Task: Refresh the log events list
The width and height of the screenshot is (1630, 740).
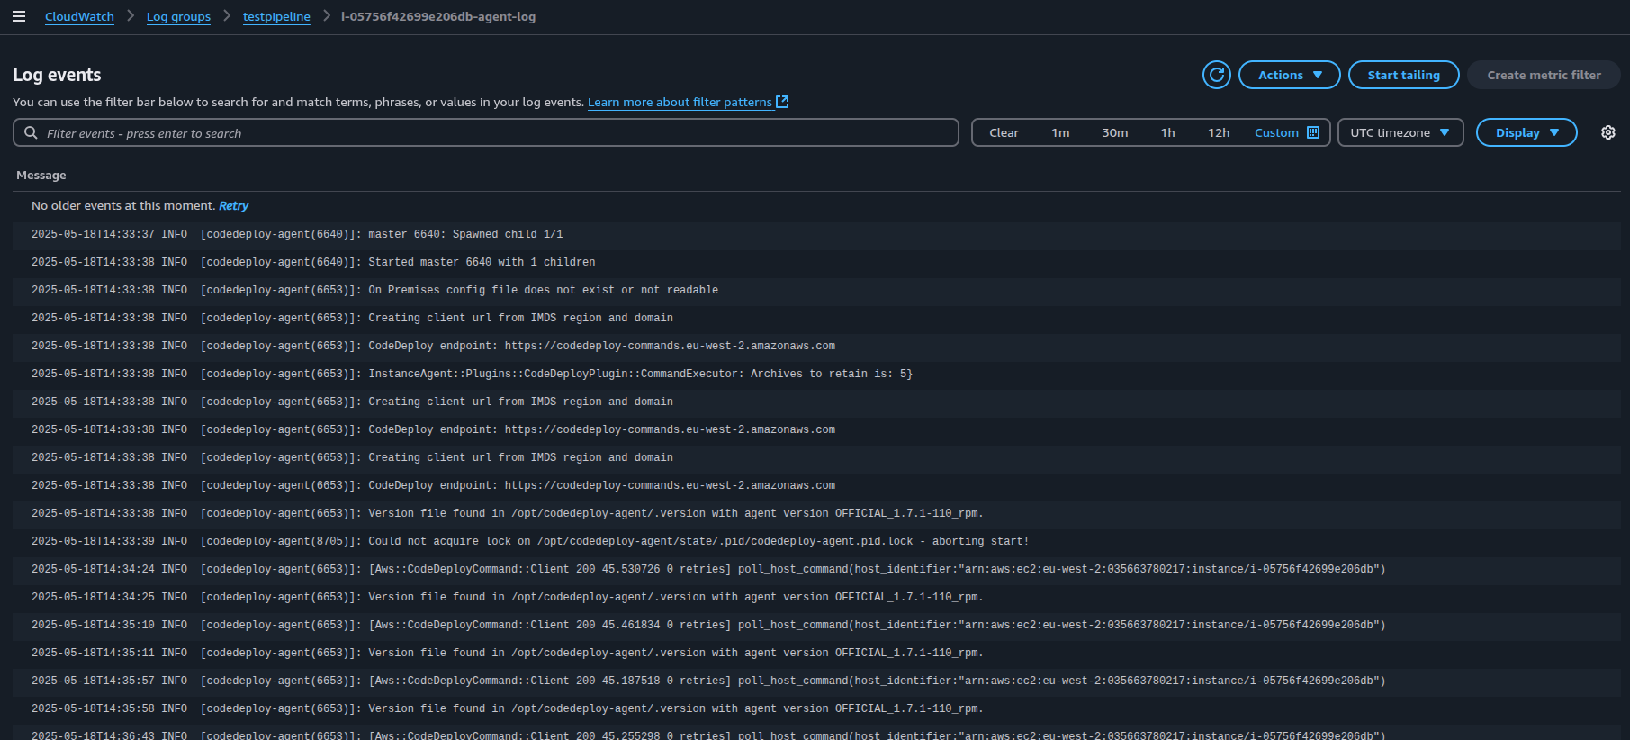Action: pos(1217,75)
